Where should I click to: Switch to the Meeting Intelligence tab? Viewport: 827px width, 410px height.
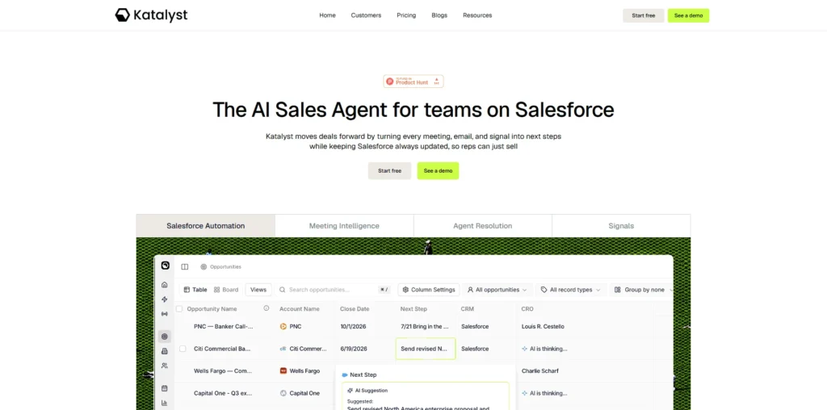pos(344,225)
